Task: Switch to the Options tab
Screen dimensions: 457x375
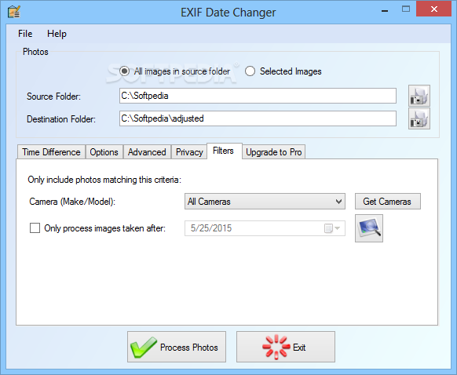Action: (104, 152)
